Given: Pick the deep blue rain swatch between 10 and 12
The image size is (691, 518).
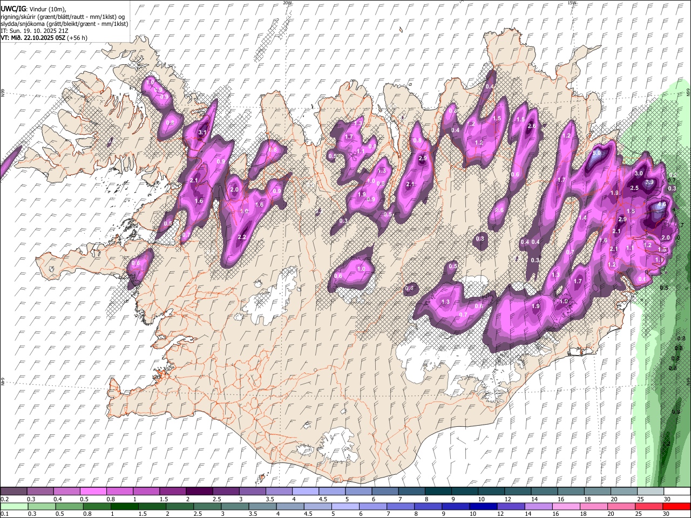Looking at the screenshot, I should pyautogui.click(x=483, y=506).
